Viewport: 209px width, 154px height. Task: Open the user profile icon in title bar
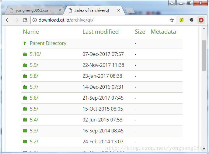[x=172, y=3]
